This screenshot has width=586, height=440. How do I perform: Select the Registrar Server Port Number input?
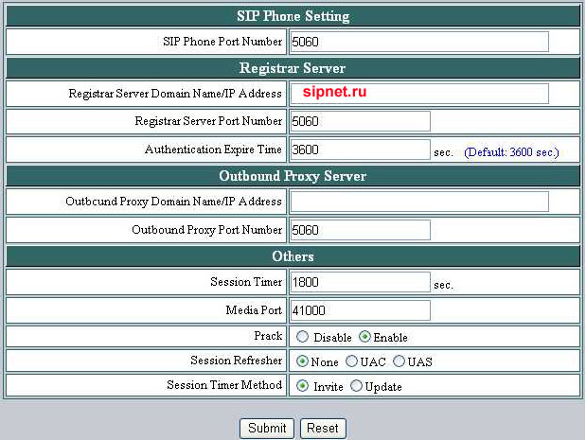(x=360, y=121)
